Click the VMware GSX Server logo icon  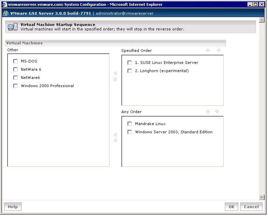[x=6, y=13]
